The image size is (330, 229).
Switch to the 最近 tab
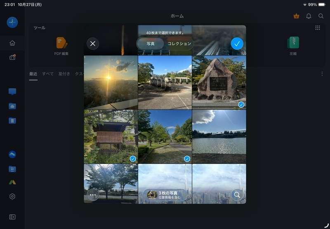pos(33,74)
